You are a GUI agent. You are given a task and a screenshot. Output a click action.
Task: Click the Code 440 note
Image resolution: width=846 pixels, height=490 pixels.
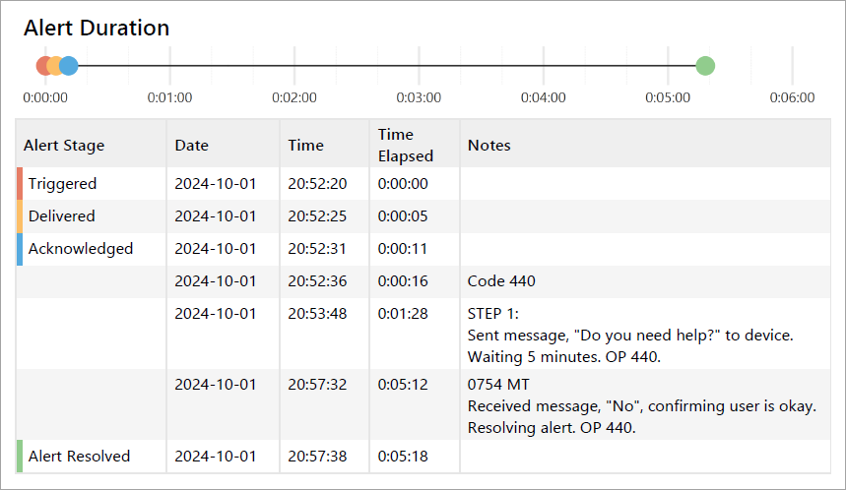point(501,281)
